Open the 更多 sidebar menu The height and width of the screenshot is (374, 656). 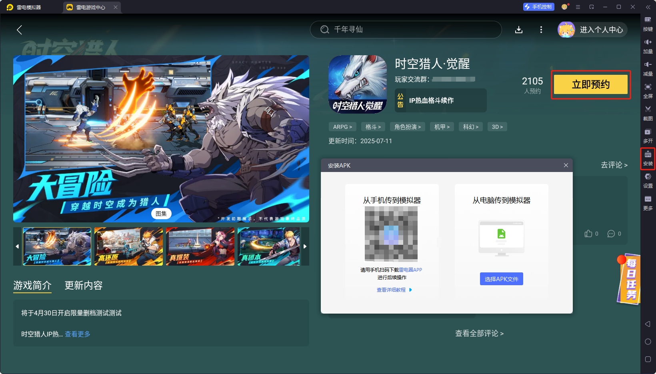click(x=648, y=203)
